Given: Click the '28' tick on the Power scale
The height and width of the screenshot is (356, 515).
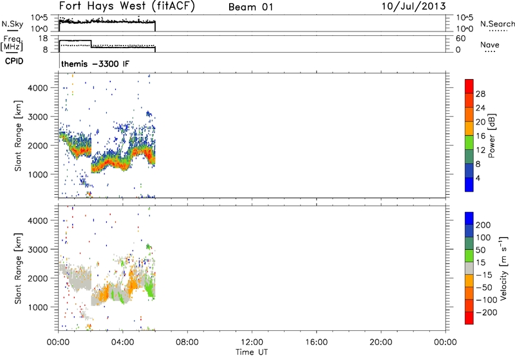Looking at the screenshot, I should click(480, 94).
